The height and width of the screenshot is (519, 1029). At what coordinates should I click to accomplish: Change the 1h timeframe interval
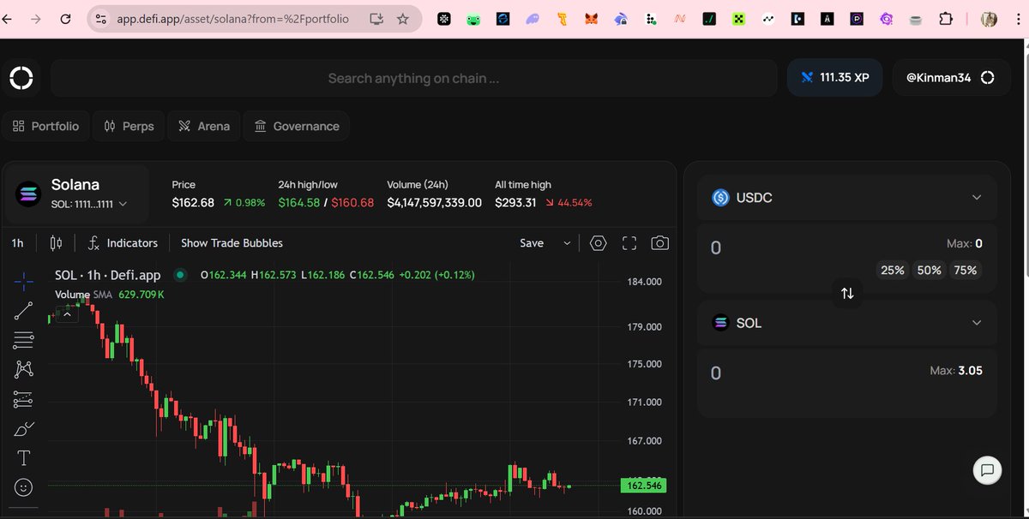pyautogui.click(x=18, y=243)
